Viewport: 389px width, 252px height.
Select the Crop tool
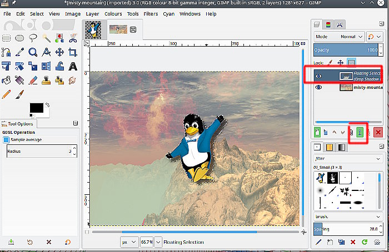(x=73, y=52)
